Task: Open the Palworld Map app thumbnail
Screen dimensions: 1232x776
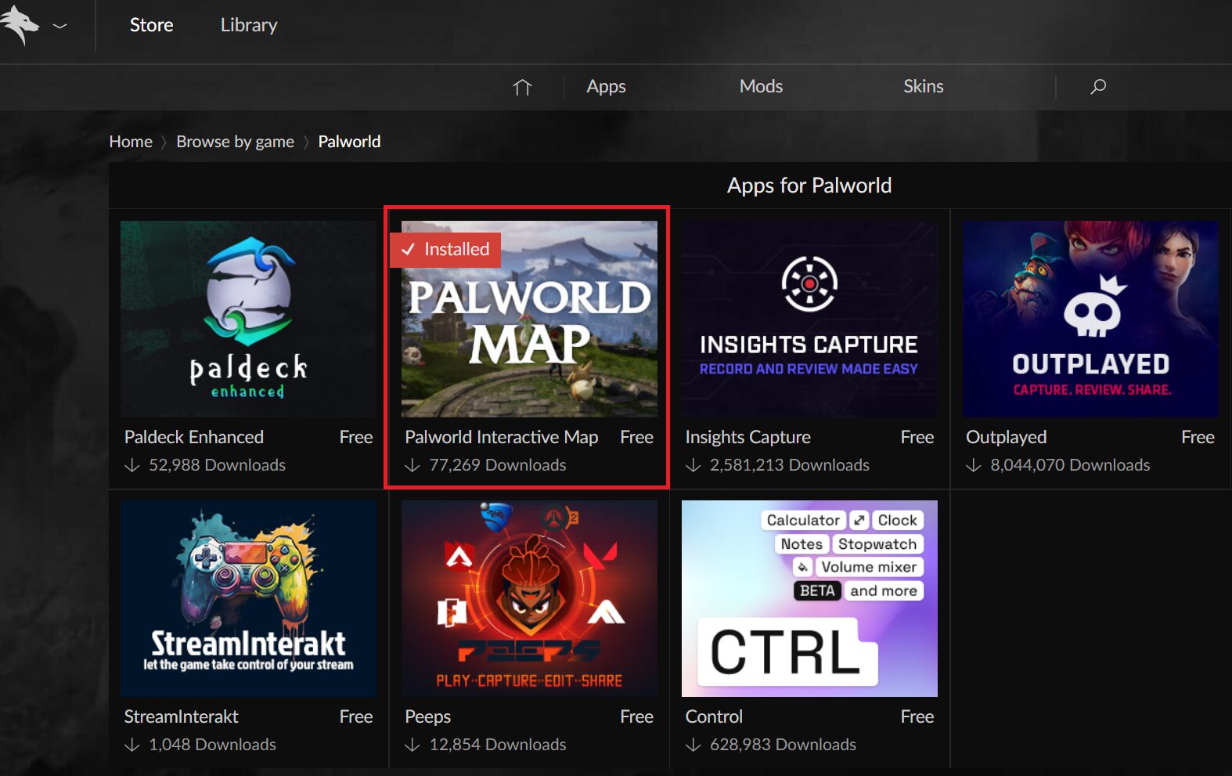Action: pos(529,319)
